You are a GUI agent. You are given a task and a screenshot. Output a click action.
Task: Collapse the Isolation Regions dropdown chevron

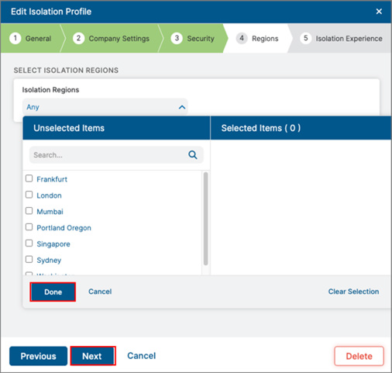click(x=182, y=107)
